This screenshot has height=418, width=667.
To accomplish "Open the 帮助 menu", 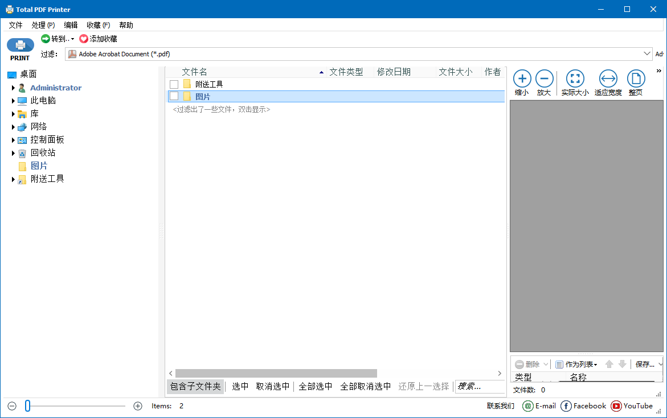I will 126,24.
